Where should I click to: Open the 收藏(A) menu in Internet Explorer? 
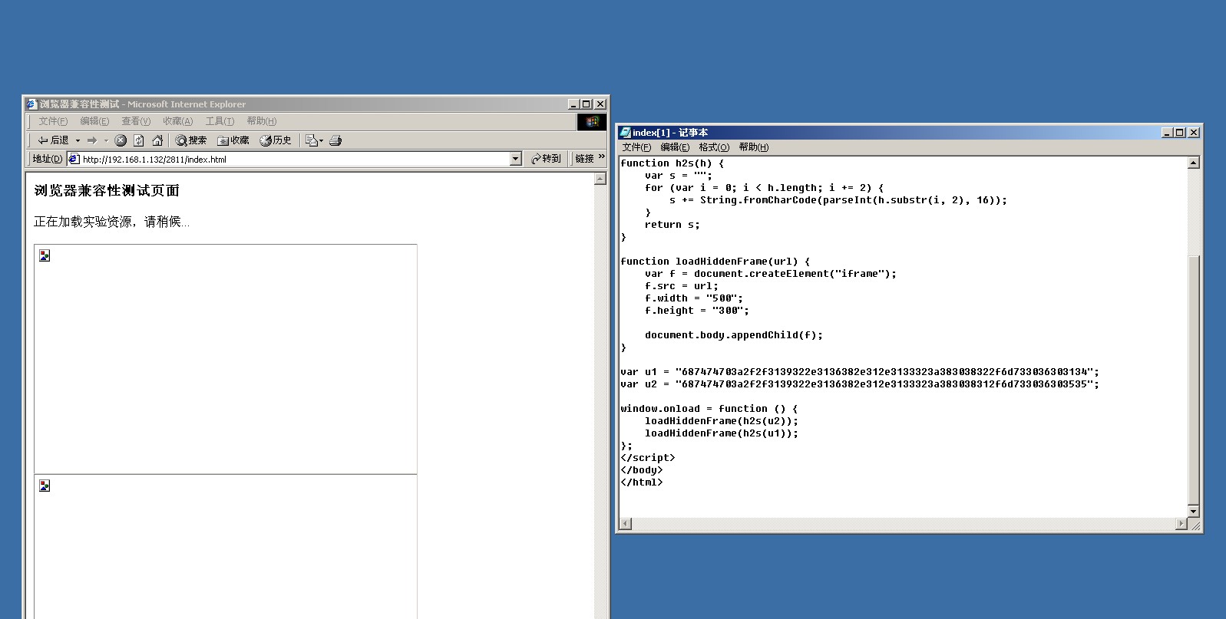(177, 121)
